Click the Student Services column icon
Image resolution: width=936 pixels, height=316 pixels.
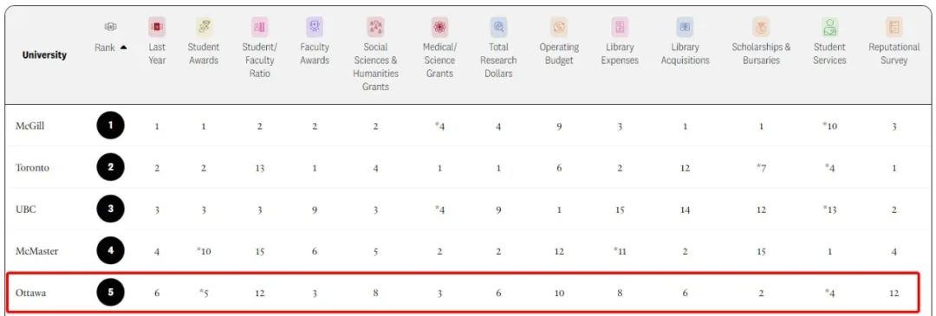[829, 27]
